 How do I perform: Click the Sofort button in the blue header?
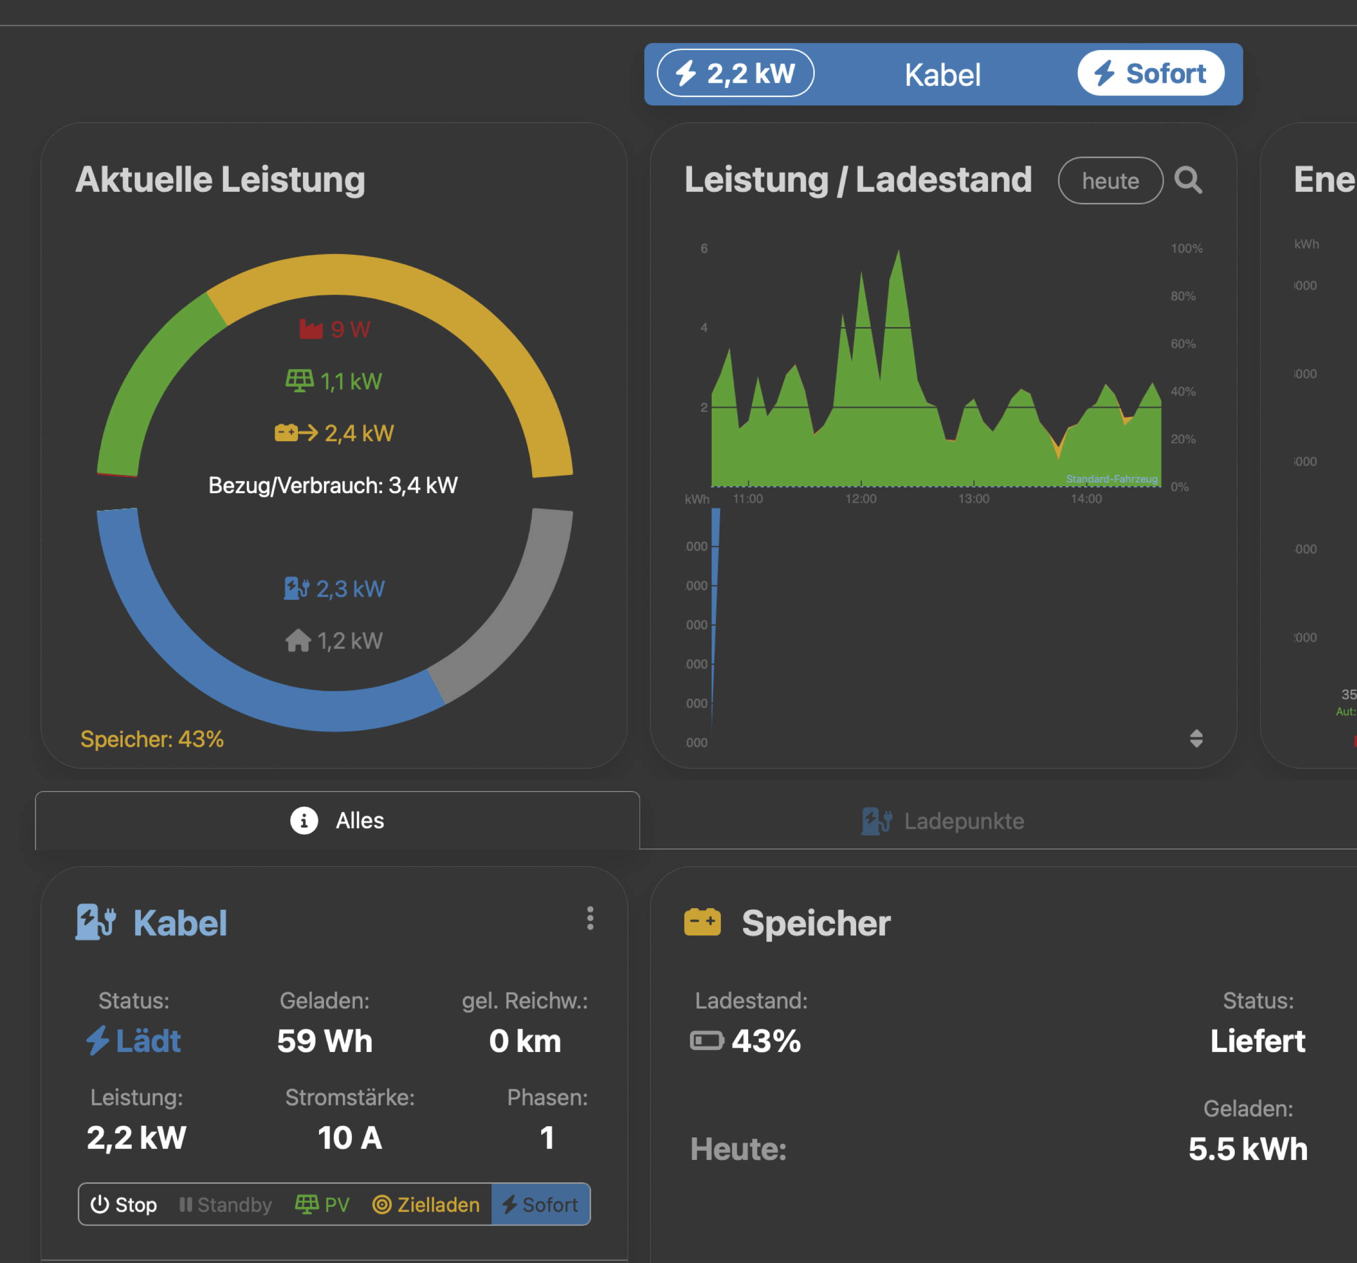[1150, 73]
